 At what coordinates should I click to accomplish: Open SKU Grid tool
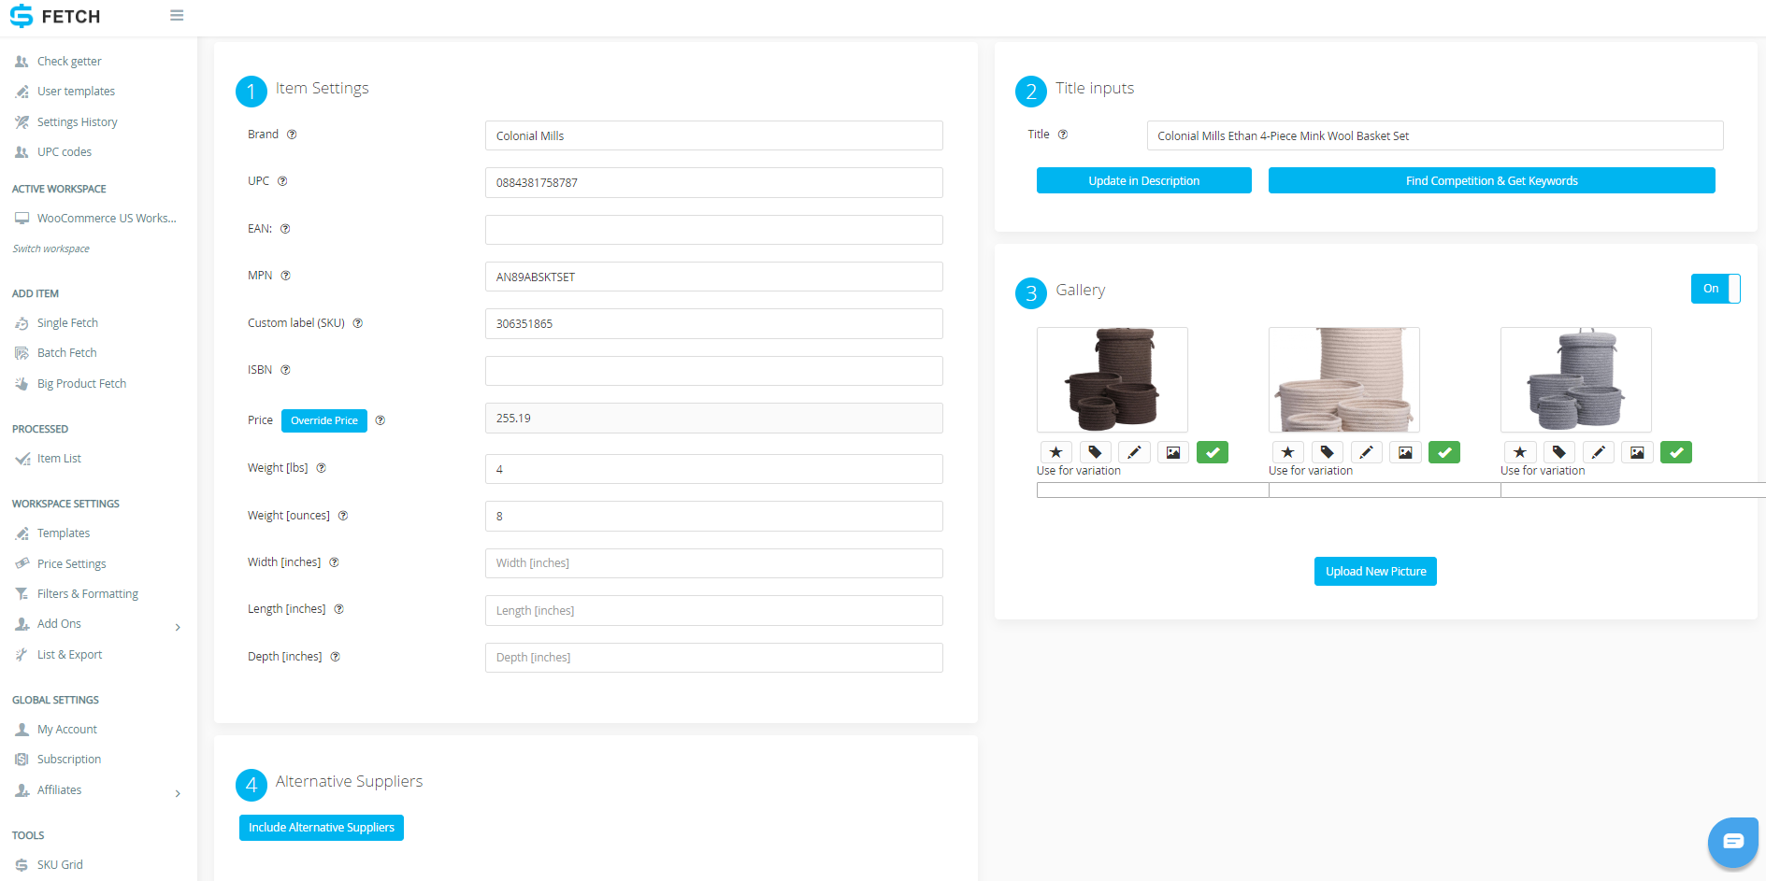(60, 865)
